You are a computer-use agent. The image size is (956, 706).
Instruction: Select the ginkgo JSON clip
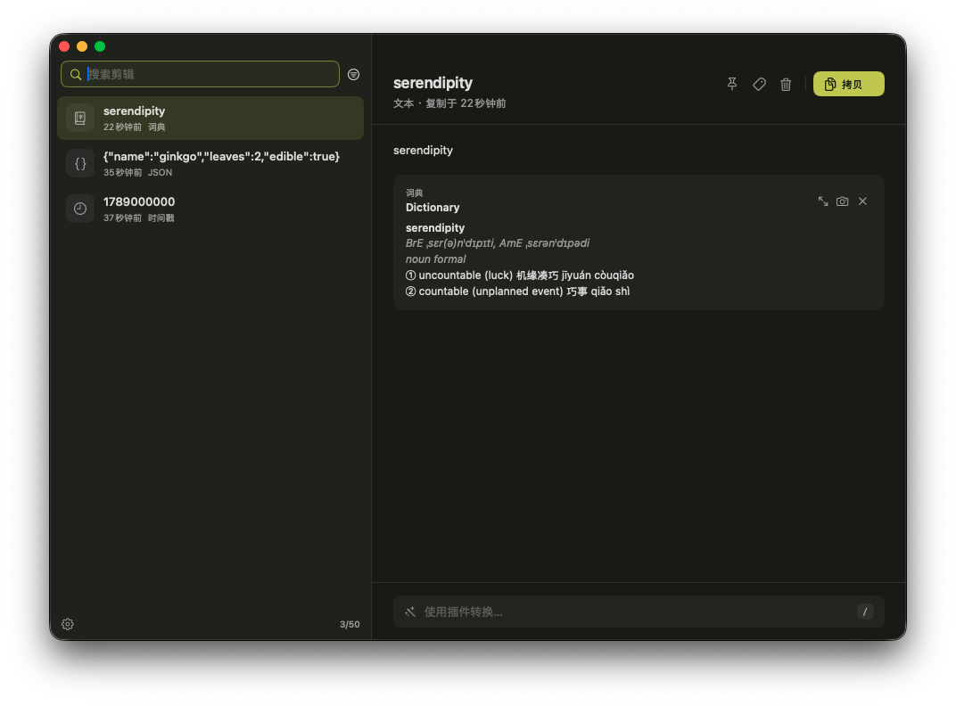pos(210,163)
